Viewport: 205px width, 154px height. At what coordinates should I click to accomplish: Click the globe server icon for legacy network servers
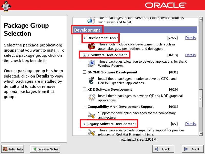[x=91, y=21]
